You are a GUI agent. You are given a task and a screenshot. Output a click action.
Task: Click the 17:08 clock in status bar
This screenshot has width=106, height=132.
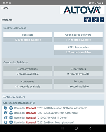(5, 3)
